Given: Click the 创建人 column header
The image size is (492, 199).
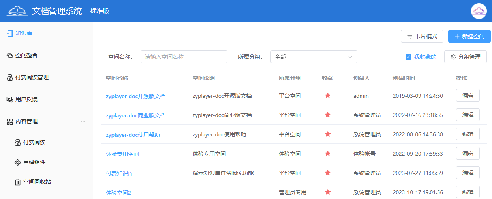Looking at the screenshot, I should [x=362, y=78].
